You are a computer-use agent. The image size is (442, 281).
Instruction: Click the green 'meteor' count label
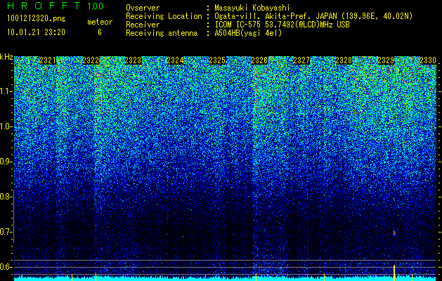pos(100,22)
